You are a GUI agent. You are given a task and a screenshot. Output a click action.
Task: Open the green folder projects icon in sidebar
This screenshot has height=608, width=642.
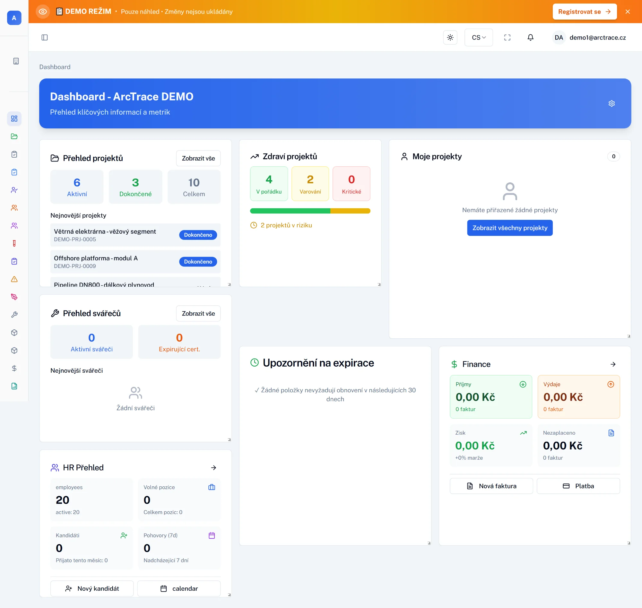click(x=14, y=136)
